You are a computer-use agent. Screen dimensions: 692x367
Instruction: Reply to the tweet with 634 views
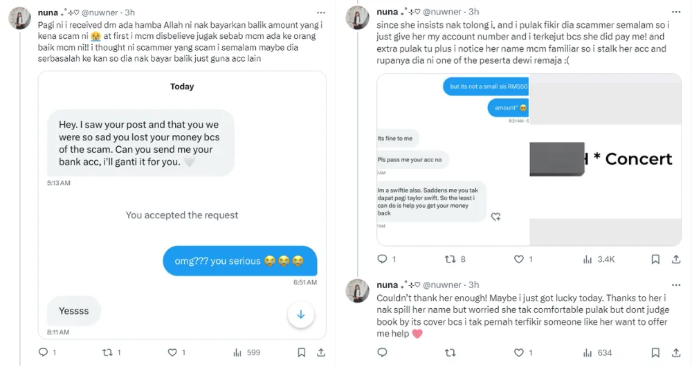pyautogui.click(x=382, y=352)
